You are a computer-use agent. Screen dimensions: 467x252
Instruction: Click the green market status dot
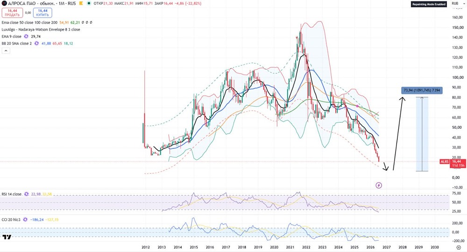tap(89, 4)
